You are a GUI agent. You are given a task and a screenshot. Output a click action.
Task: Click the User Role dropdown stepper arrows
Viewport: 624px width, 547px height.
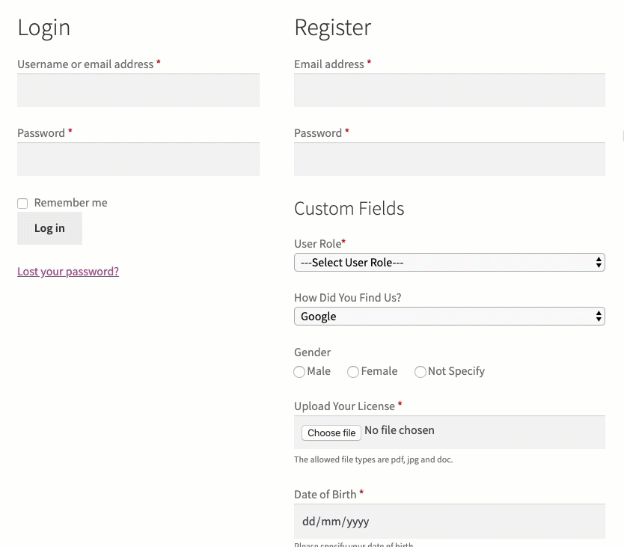(x=599, y=262)
